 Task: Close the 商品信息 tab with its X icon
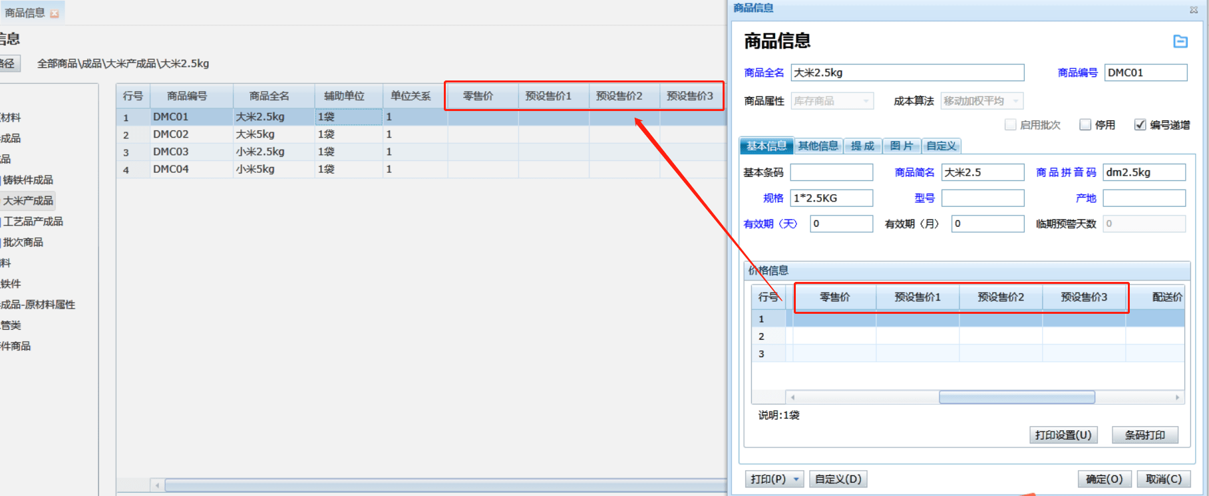(55, 13)
